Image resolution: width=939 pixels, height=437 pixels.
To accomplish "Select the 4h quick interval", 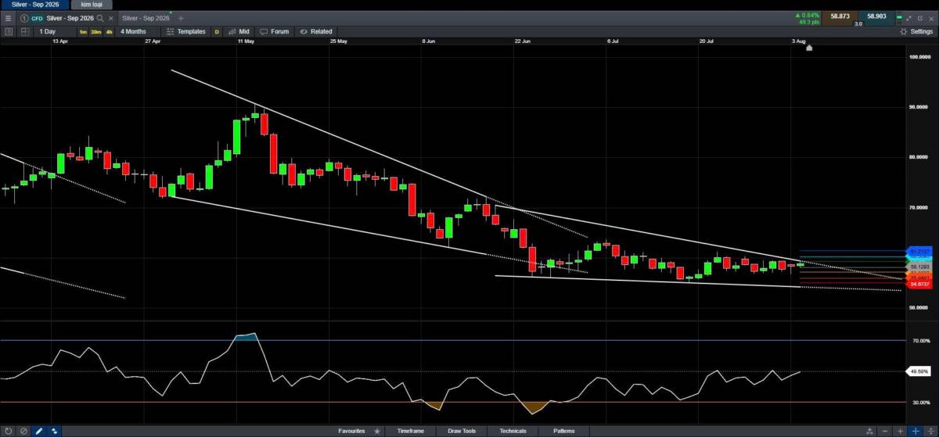I will [x=109, y=32].
